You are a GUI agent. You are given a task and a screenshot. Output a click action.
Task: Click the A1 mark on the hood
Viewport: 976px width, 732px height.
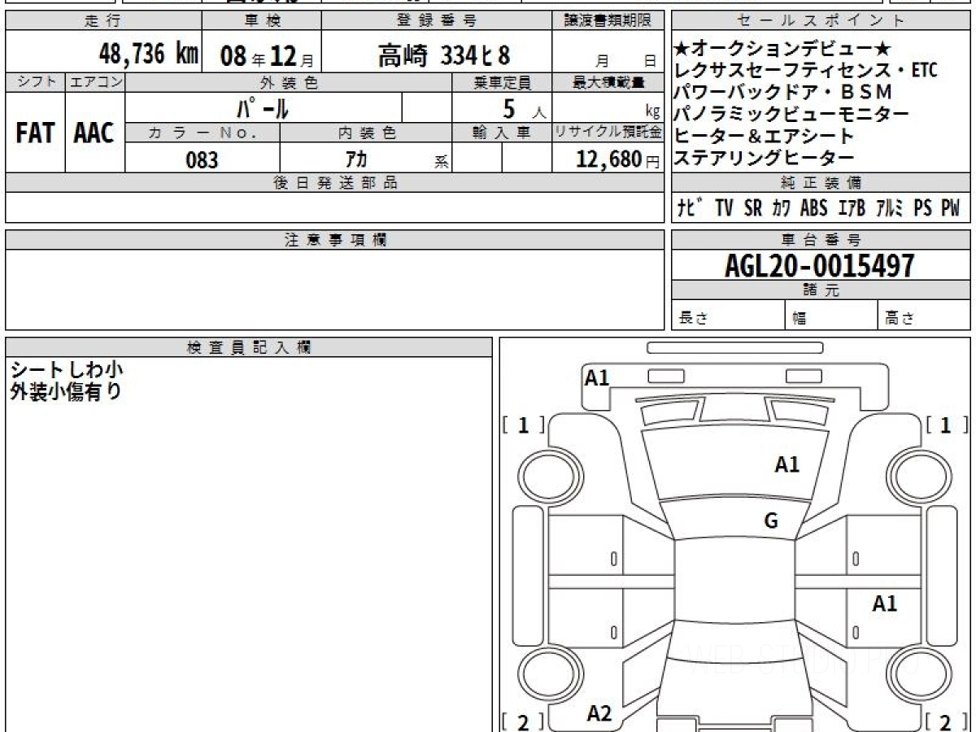(x=786, y=465)
